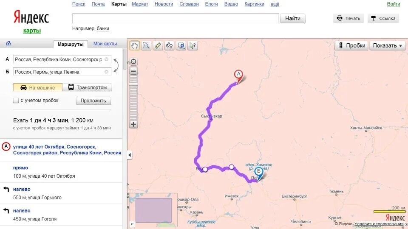Viewport: 408px width, 229px height.
Task: Open Картинки in top navigation
Action: pyautogui.click(x=254, y=4)
